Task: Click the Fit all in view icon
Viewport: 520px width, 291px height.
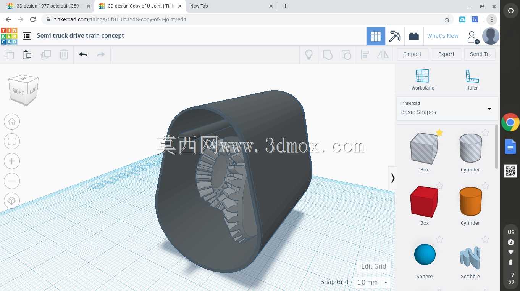Action: pos(12,142)
